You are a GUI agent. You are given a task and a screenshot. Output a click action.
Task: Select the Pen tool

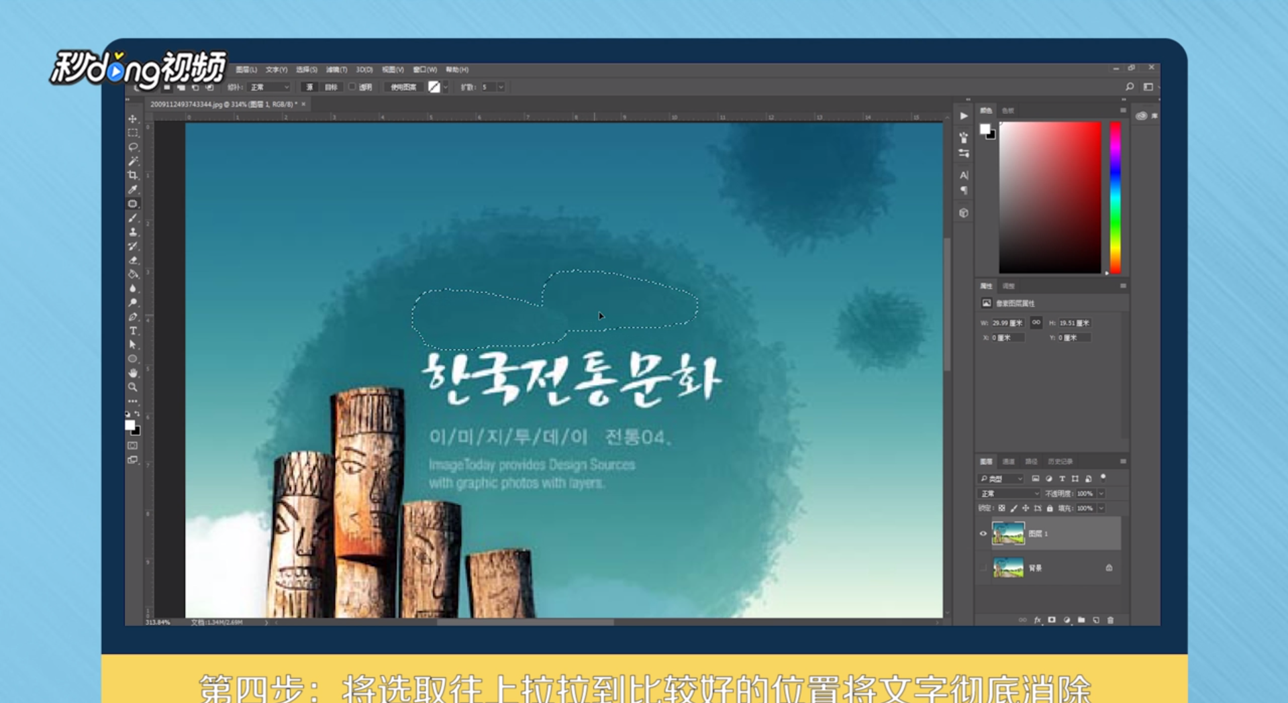133,317
